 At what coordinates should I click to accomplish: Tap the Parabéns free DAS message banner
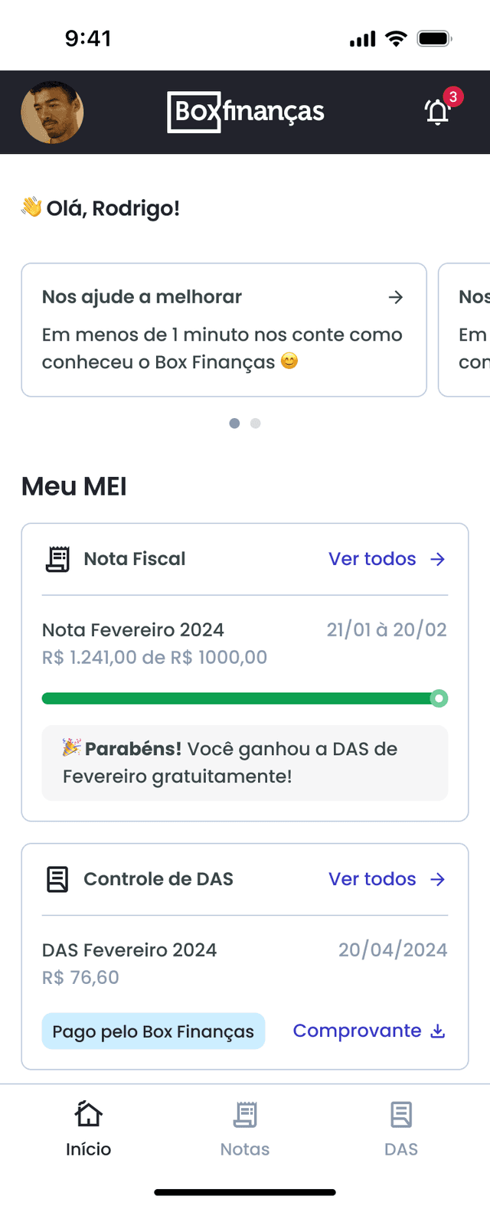[245, 763]
